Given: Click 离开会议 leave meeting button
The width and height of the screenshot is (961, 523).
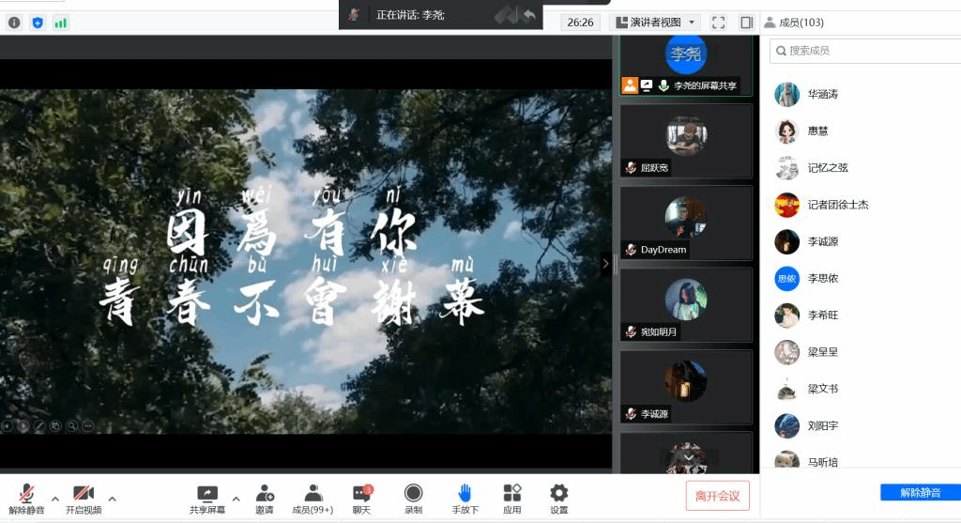Looking at the screenshot, I should (717, 496).
